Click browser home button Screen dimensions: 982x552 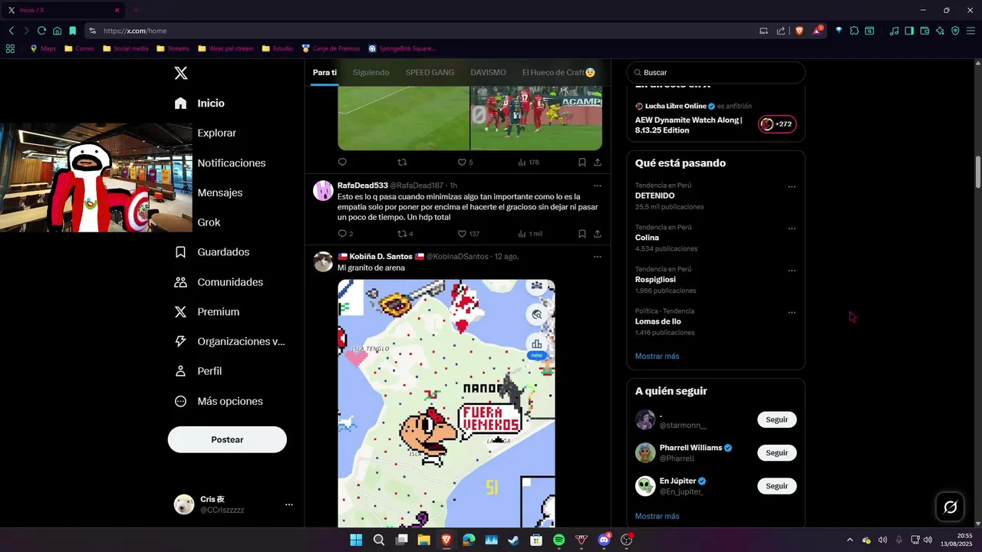click(57, 31)
